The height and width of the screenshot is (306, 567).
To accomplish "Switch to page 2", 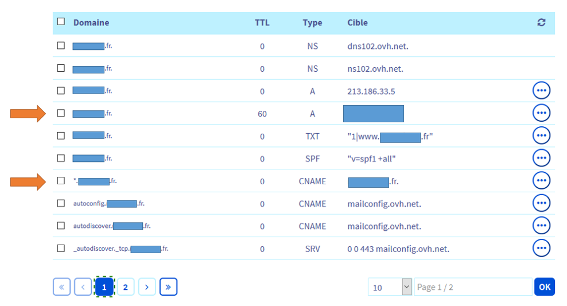I will [x=126, y=287].
